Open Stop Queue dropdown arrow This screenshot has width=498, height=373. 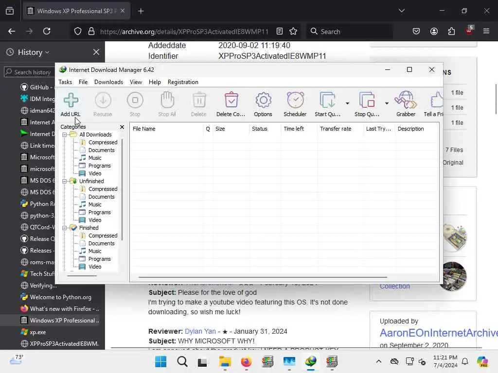pos(387,103)
